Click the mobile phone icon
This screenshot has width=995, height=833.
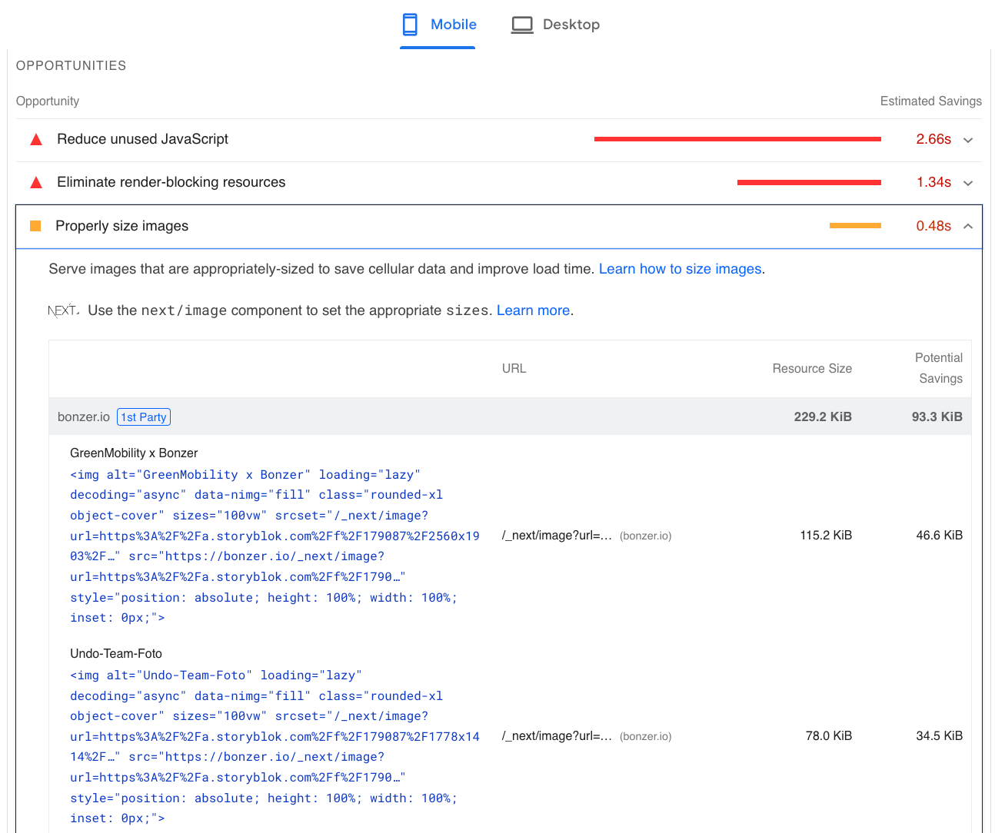coord(411,25)
